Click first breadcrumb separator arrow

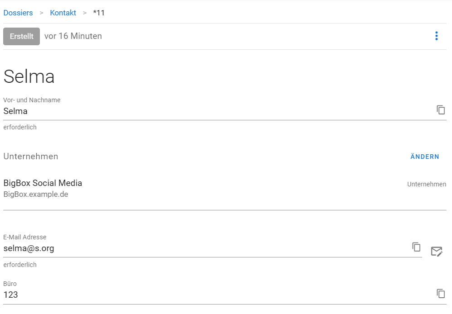point(42,13)
